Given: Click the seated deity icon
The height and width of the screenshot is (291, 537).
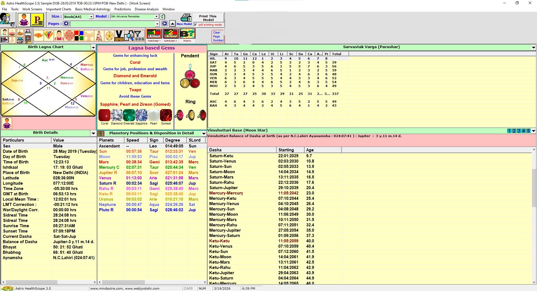Looking at the screenshot, I should (99, 36).
